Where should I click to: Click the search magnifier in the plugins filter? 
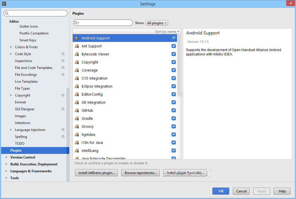coord(76,23)
